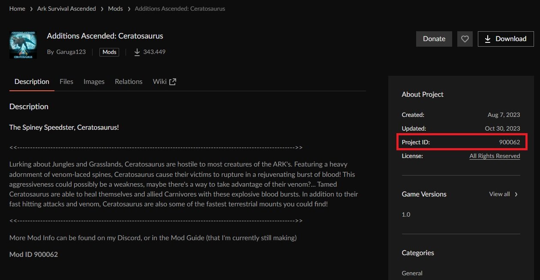Click the Mods category tag badge
The image size is (540, 280).
pyautogui.click(x=109, y=52)
